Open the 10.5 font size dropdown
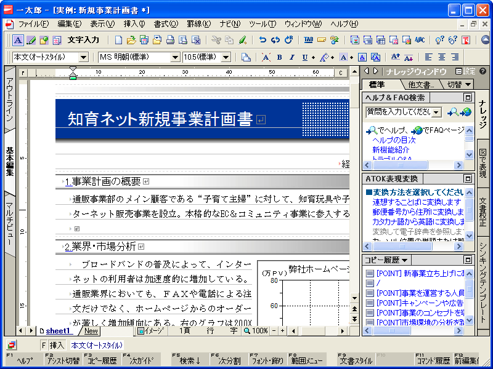 tap(226, 57)
